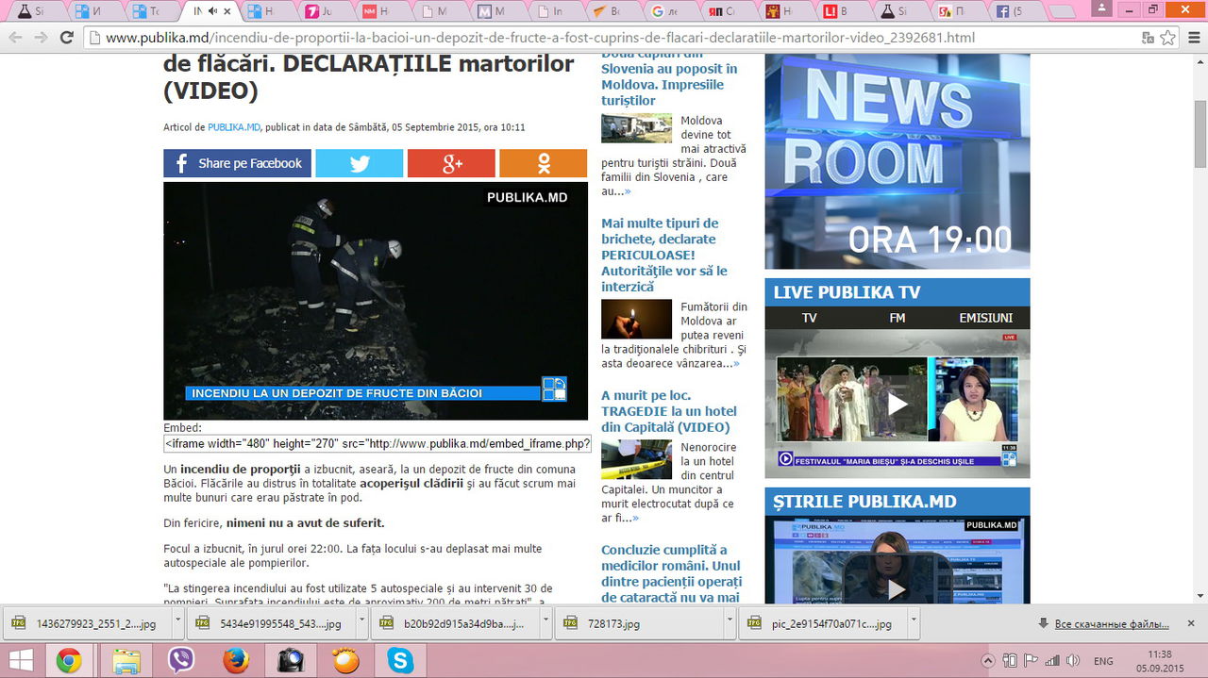Click the News Room ORA 19:00 banner
This screenshot has height=678, width=1208.
pos(897,161)
